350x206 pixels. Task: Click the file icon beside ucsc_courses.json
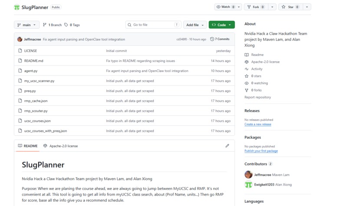point(20,121)
